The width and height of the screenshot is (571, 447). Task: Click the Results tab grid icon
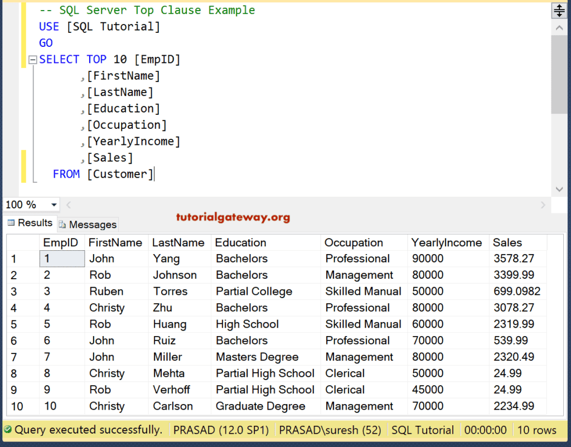pyautogui.click(x=11, y=223)
